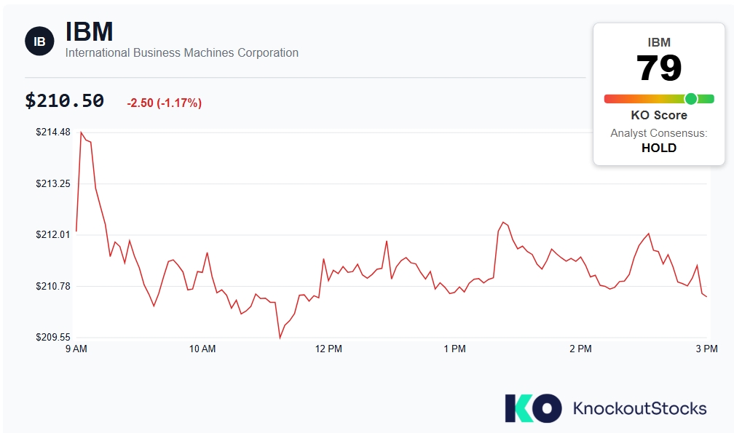Image resolution: width=734 pixels, height=433 pixels.
Task: Click the round IB ticker logo icon
Action: click(39, 41)
